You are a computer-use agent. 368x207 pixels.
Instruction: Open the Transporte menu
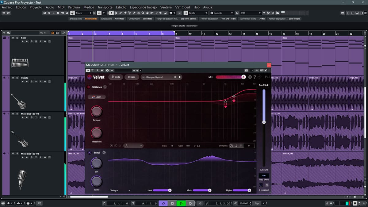[105, 7]
